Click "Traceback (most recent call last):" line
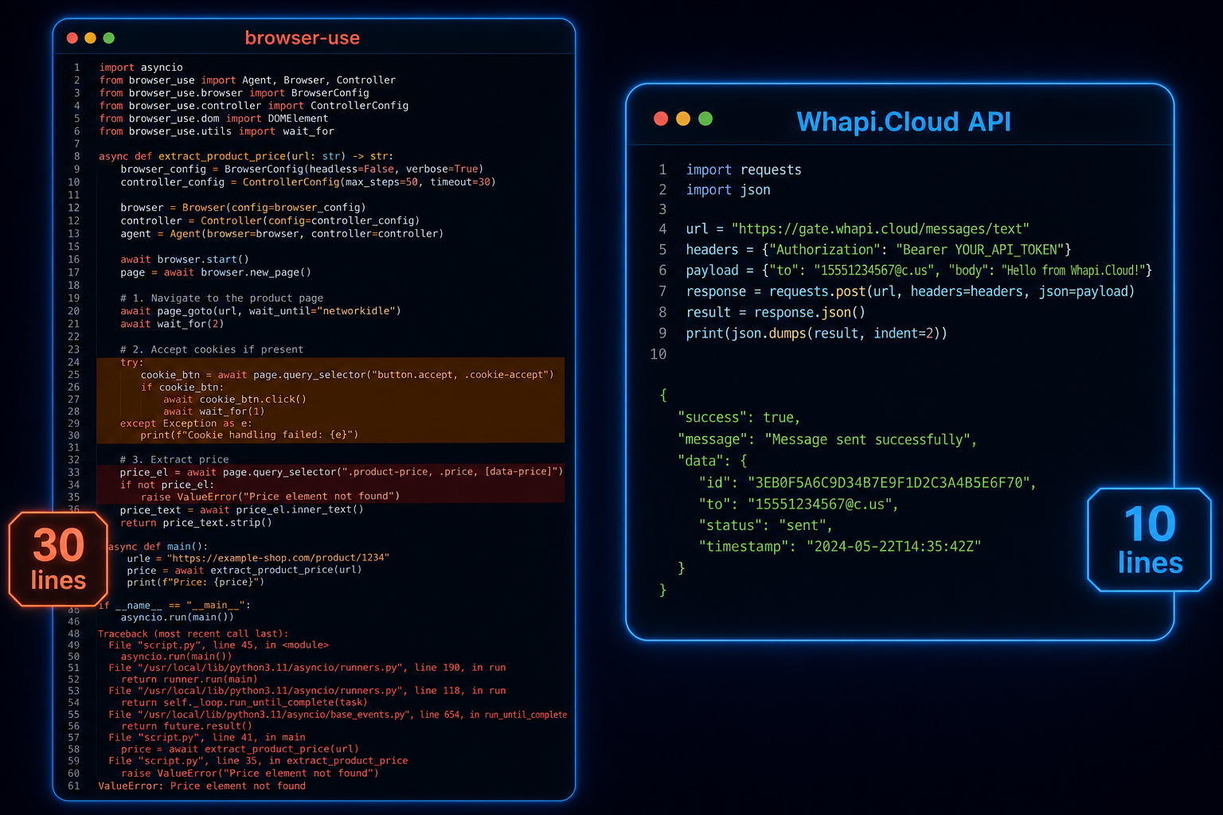Screen dimensions: 1223x815 click(193, 634)
